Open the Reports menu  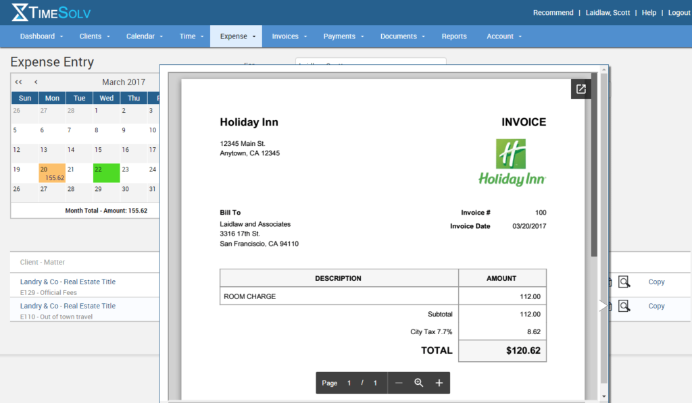453,36
